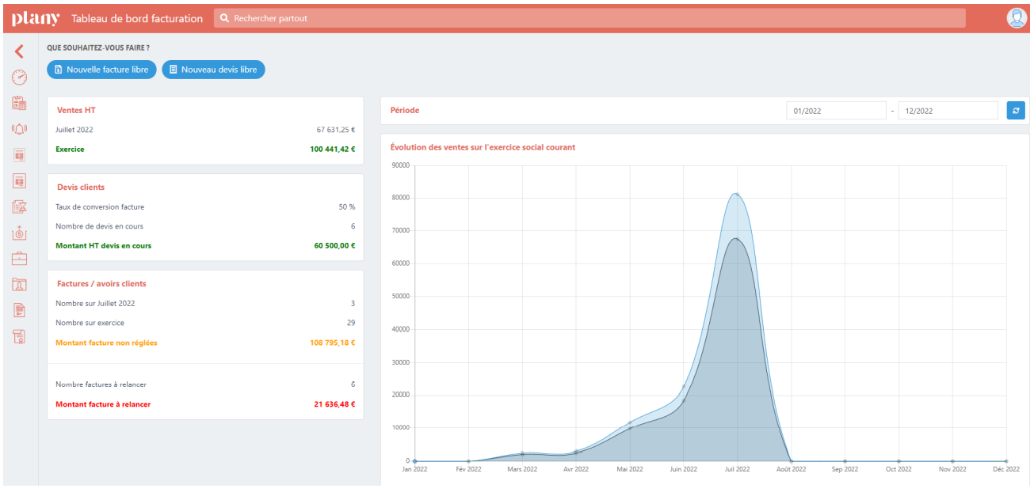
Task: Click the Nouveau devis libre button
Action: click(213, 70)
